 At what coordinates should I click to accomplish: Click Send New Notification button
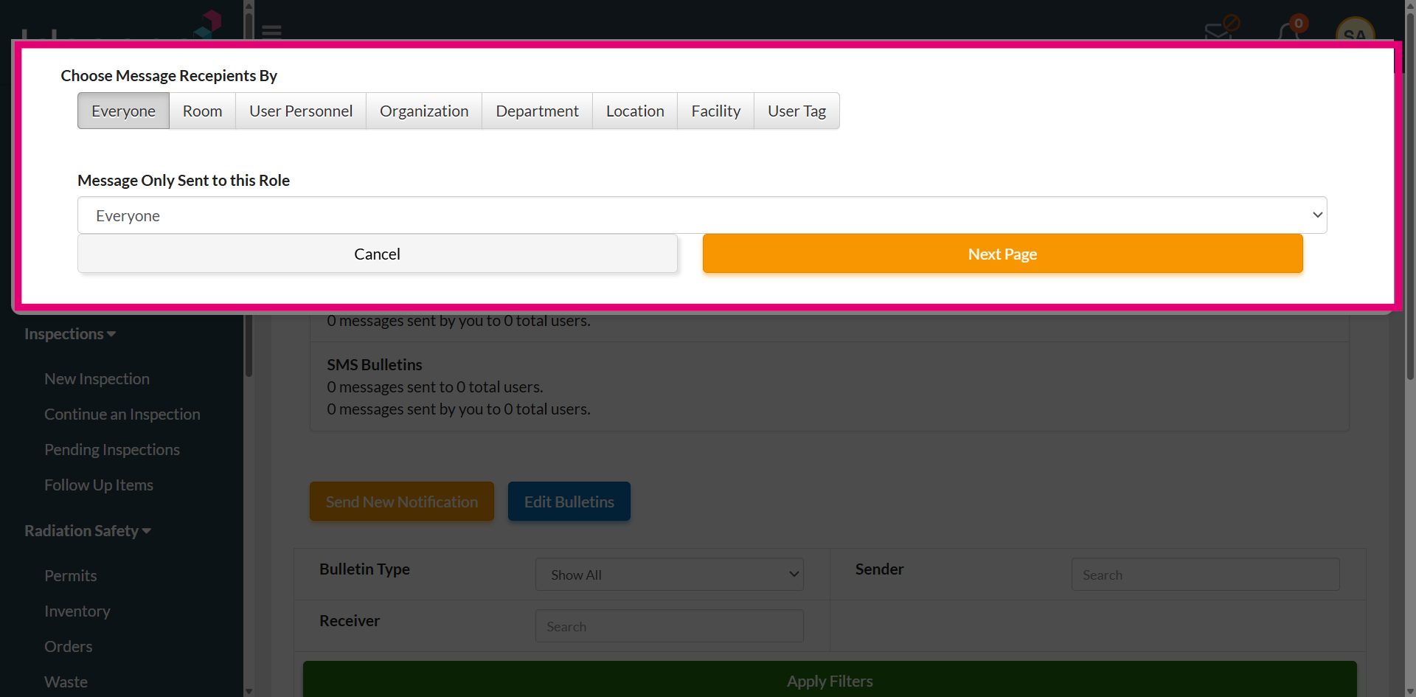402,502
